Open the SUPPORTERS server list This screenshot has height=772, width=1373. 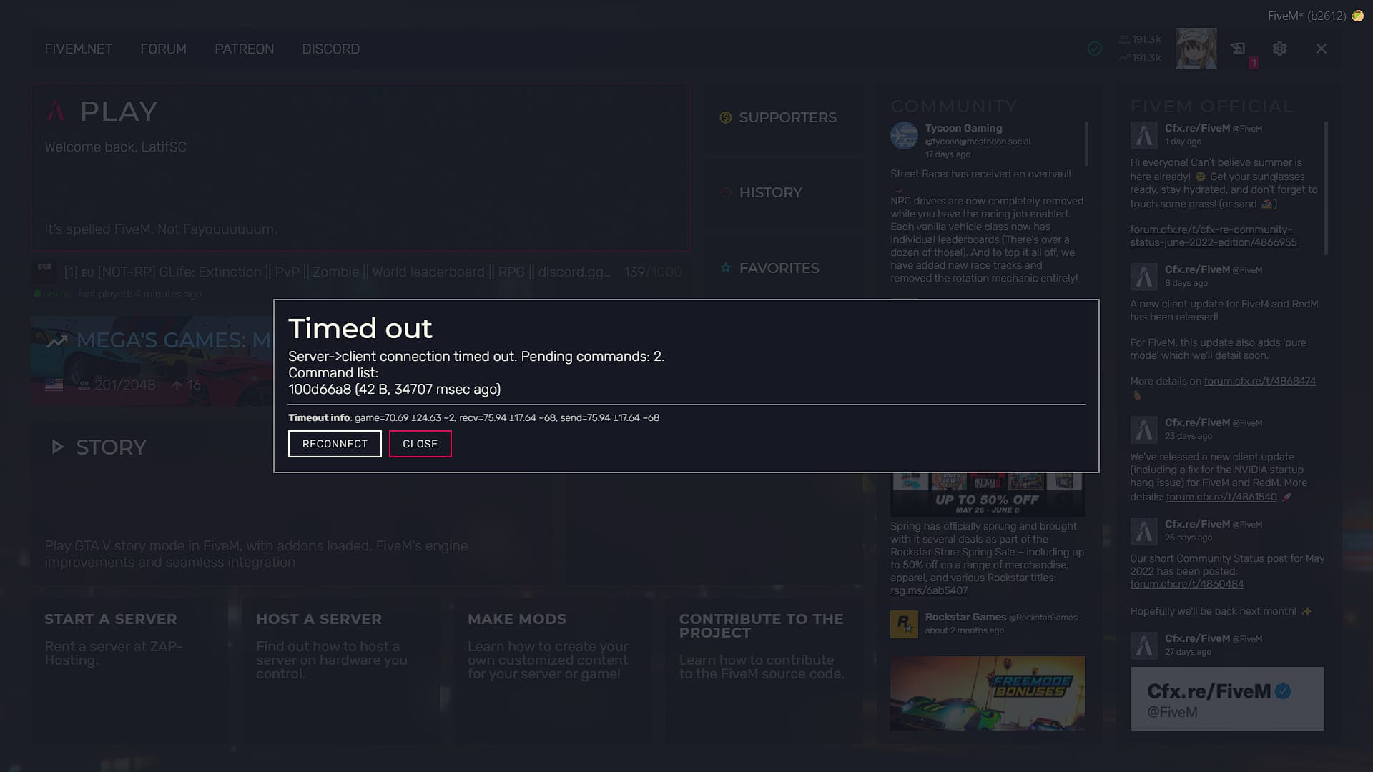787,117
